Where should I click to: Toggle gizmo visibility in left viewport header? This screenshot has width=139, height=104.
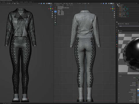click(x=41, y=3)
